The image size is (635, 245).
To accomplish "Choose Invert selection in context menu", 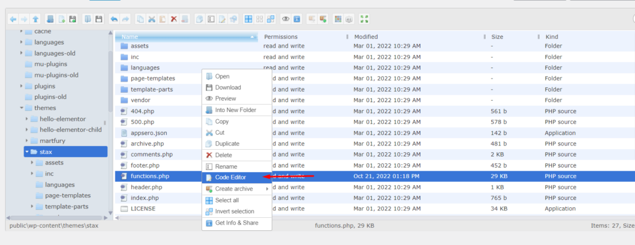I will [236, 212].
